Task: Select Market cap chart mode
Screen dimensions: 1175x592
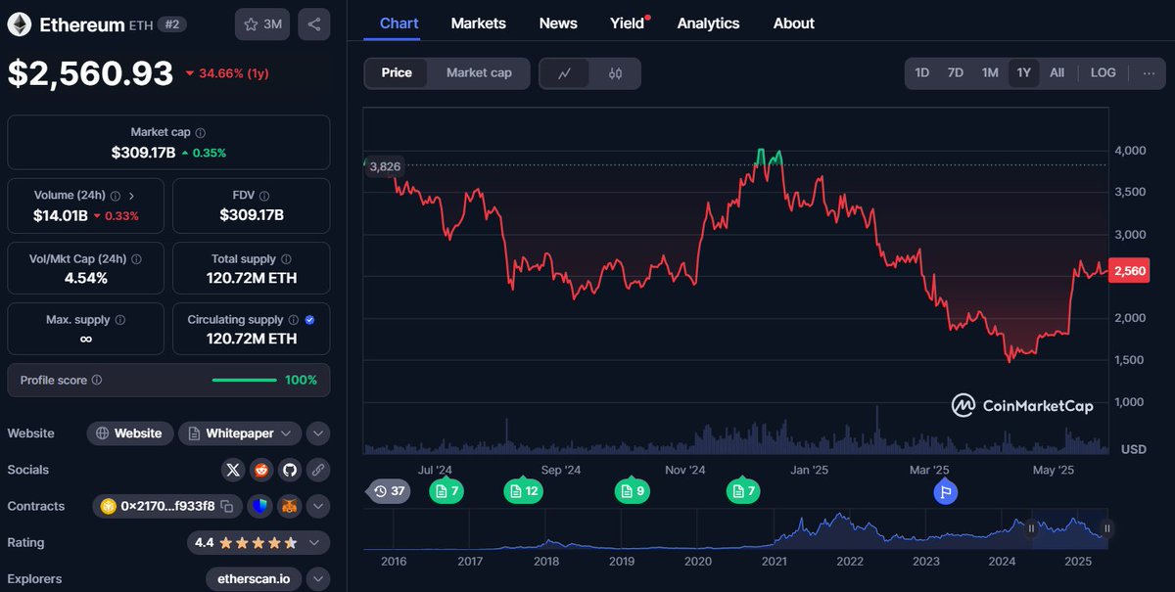Action: [479, 73]
